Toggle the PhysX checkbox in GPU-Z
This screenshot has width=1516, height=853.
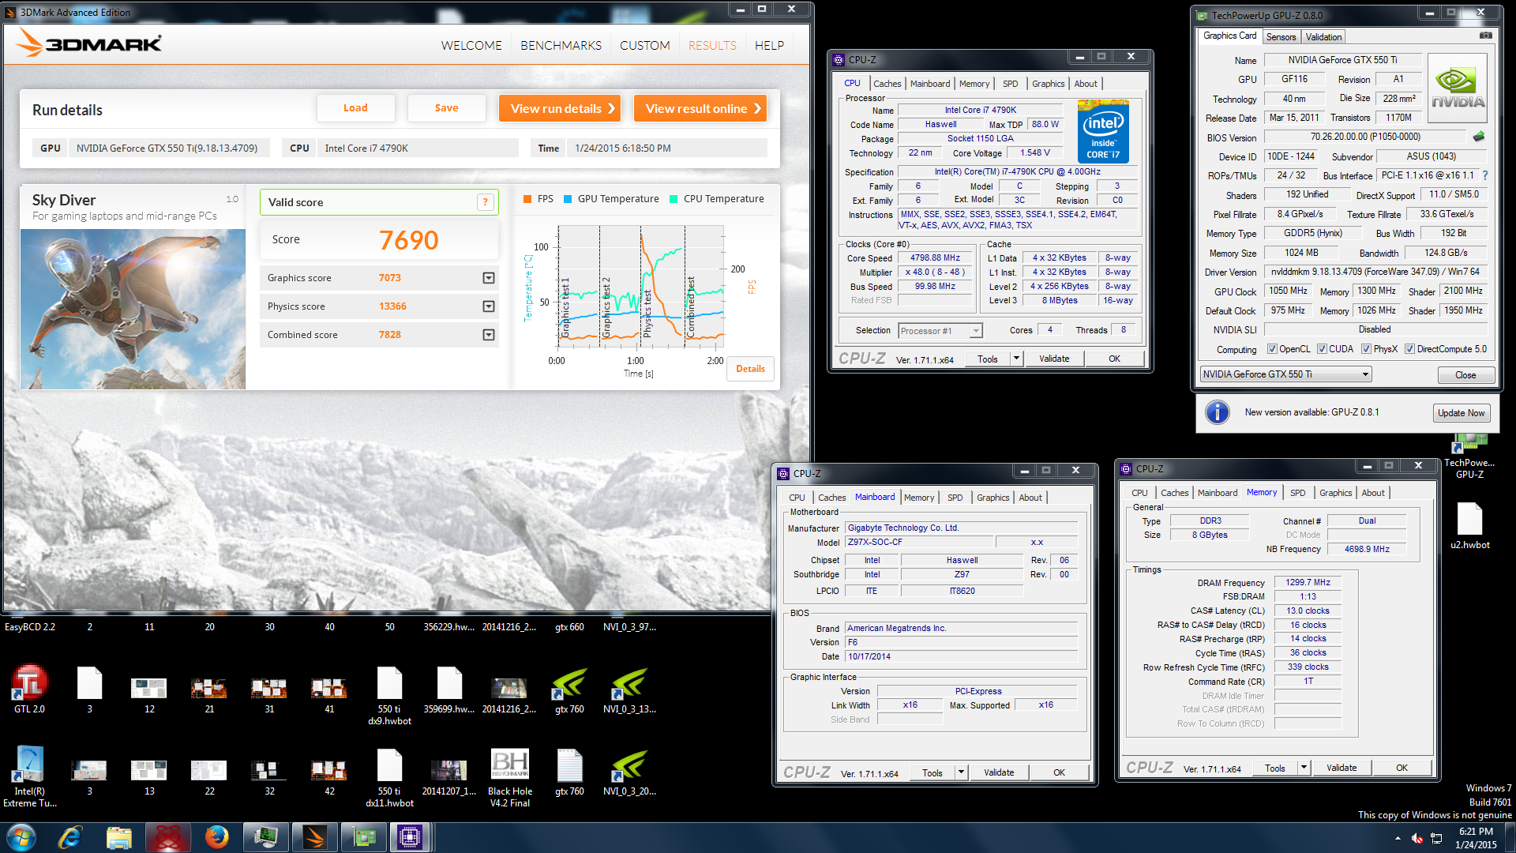coord(1365,349)
